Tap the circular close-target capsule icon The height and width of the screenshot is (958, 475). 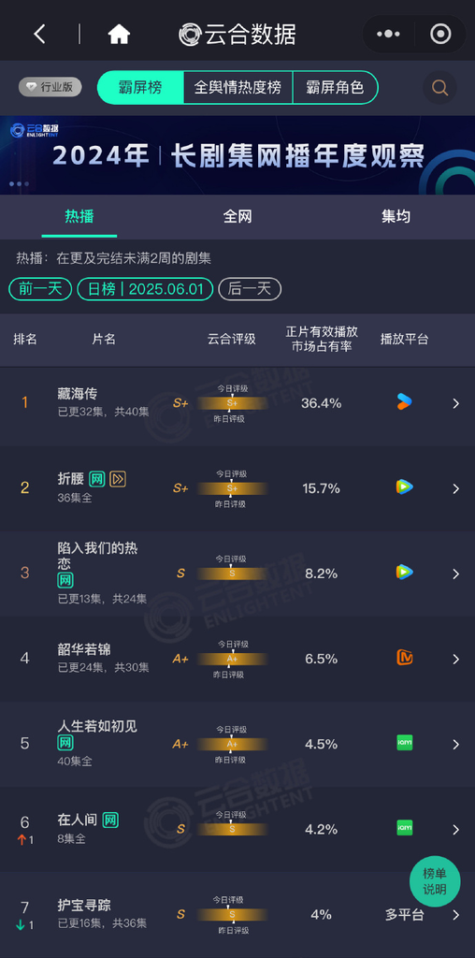(x=440, y=35)
